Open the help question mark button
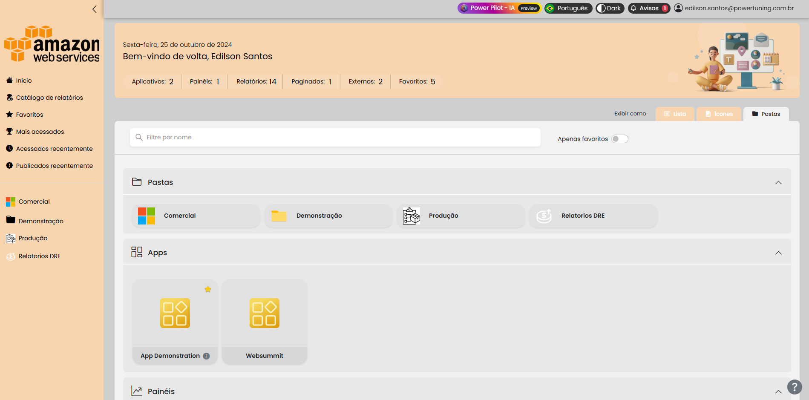The image size is (809, 400). pos(794,387)
